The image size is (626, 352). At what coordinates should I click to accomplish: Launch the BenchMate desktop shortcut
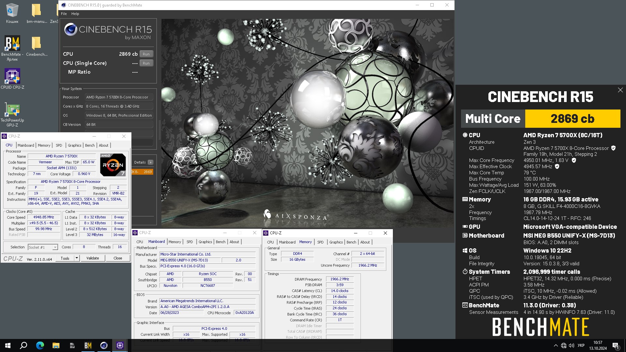click(x=12, y=48)
